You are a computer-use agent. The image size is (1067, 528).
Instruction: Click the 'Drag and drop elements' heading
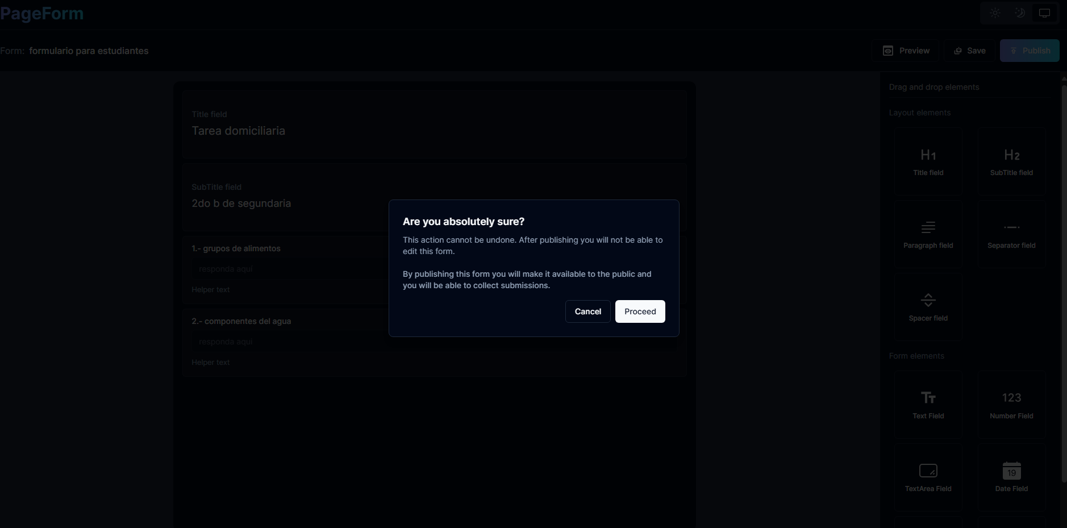coord(934,87)
